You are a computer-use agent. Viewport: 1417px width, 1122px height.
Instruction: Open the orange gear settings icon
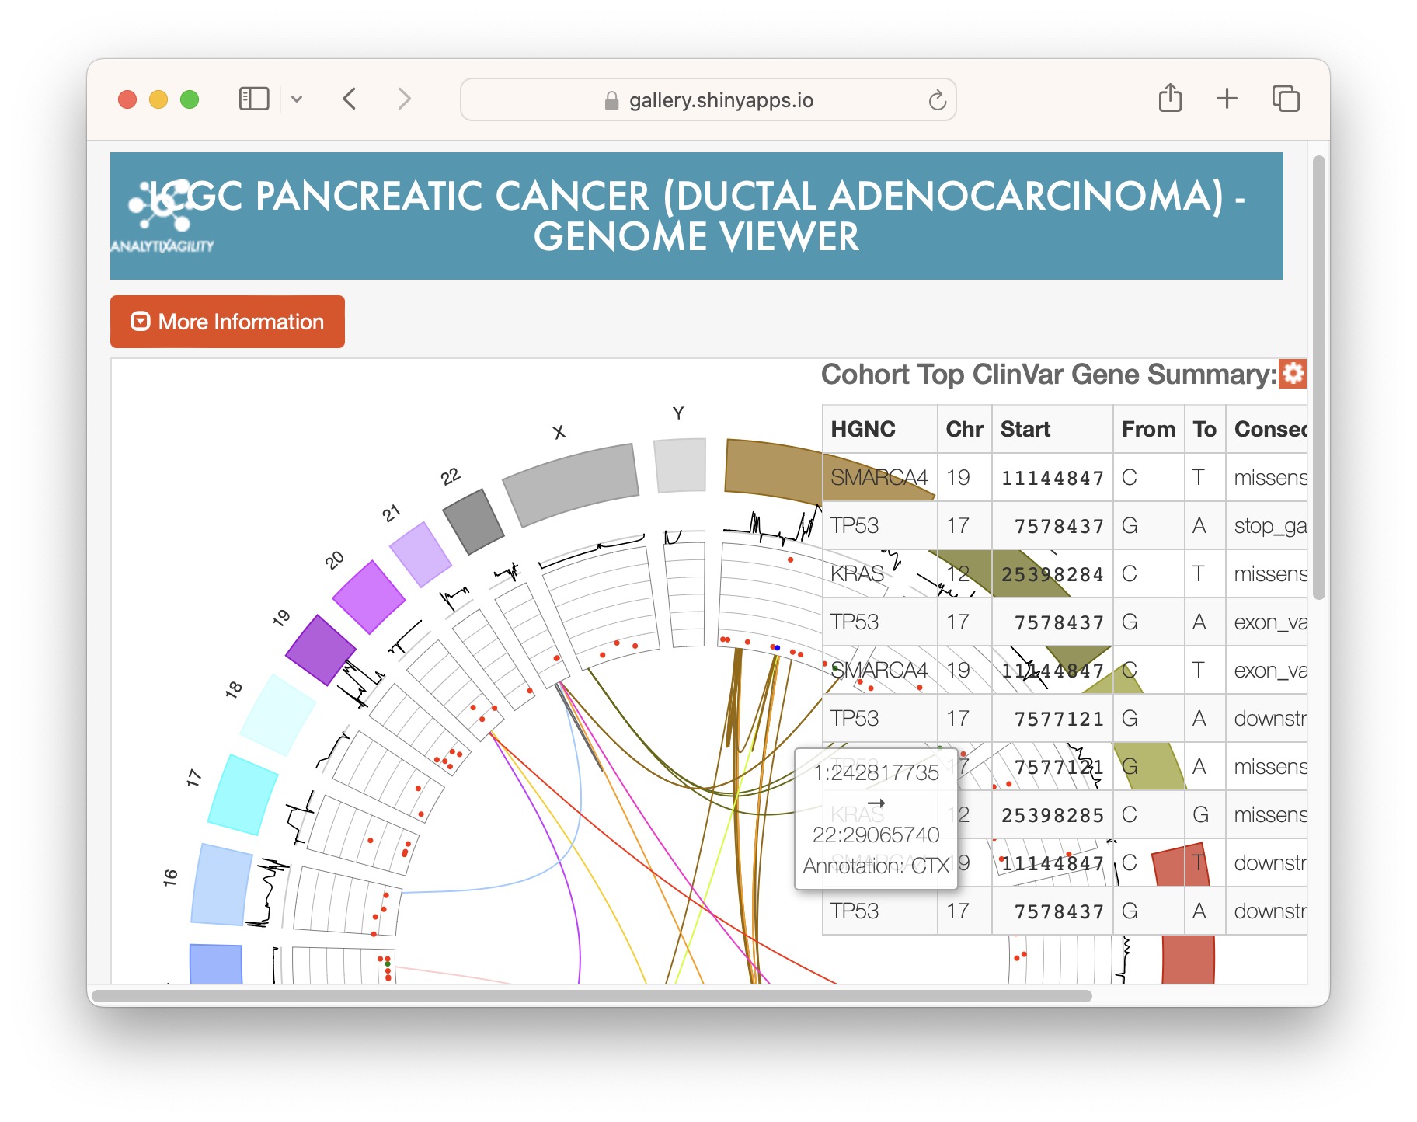click(1292, 374)
